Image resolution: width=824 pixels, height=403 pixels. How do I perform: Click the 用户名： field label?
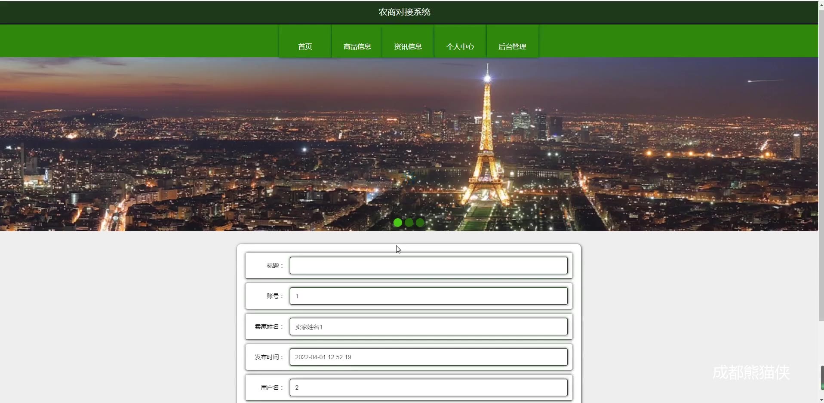[x=272, y=388]
